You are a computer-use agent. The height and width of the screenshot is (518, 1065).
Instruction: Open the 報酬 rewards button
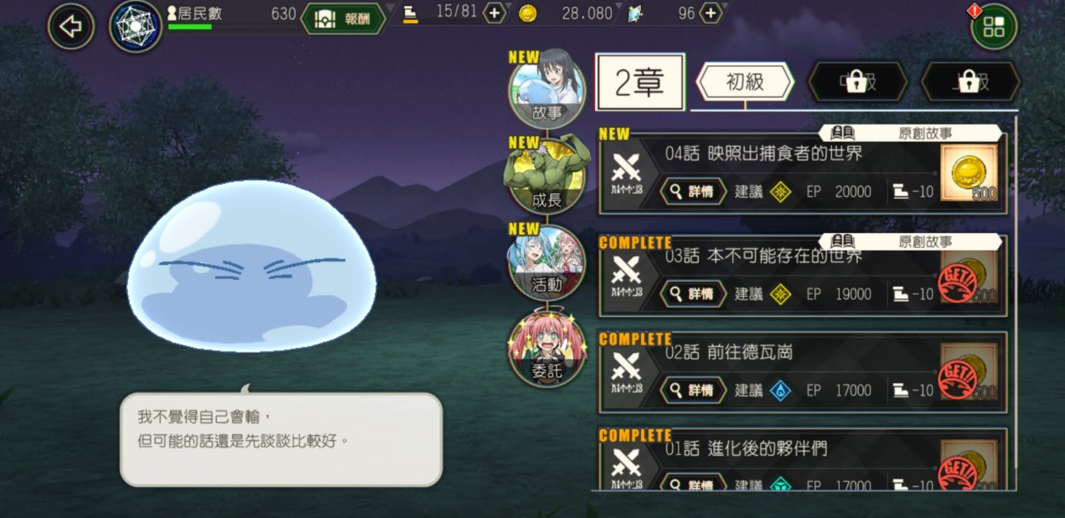coord(344,19)
